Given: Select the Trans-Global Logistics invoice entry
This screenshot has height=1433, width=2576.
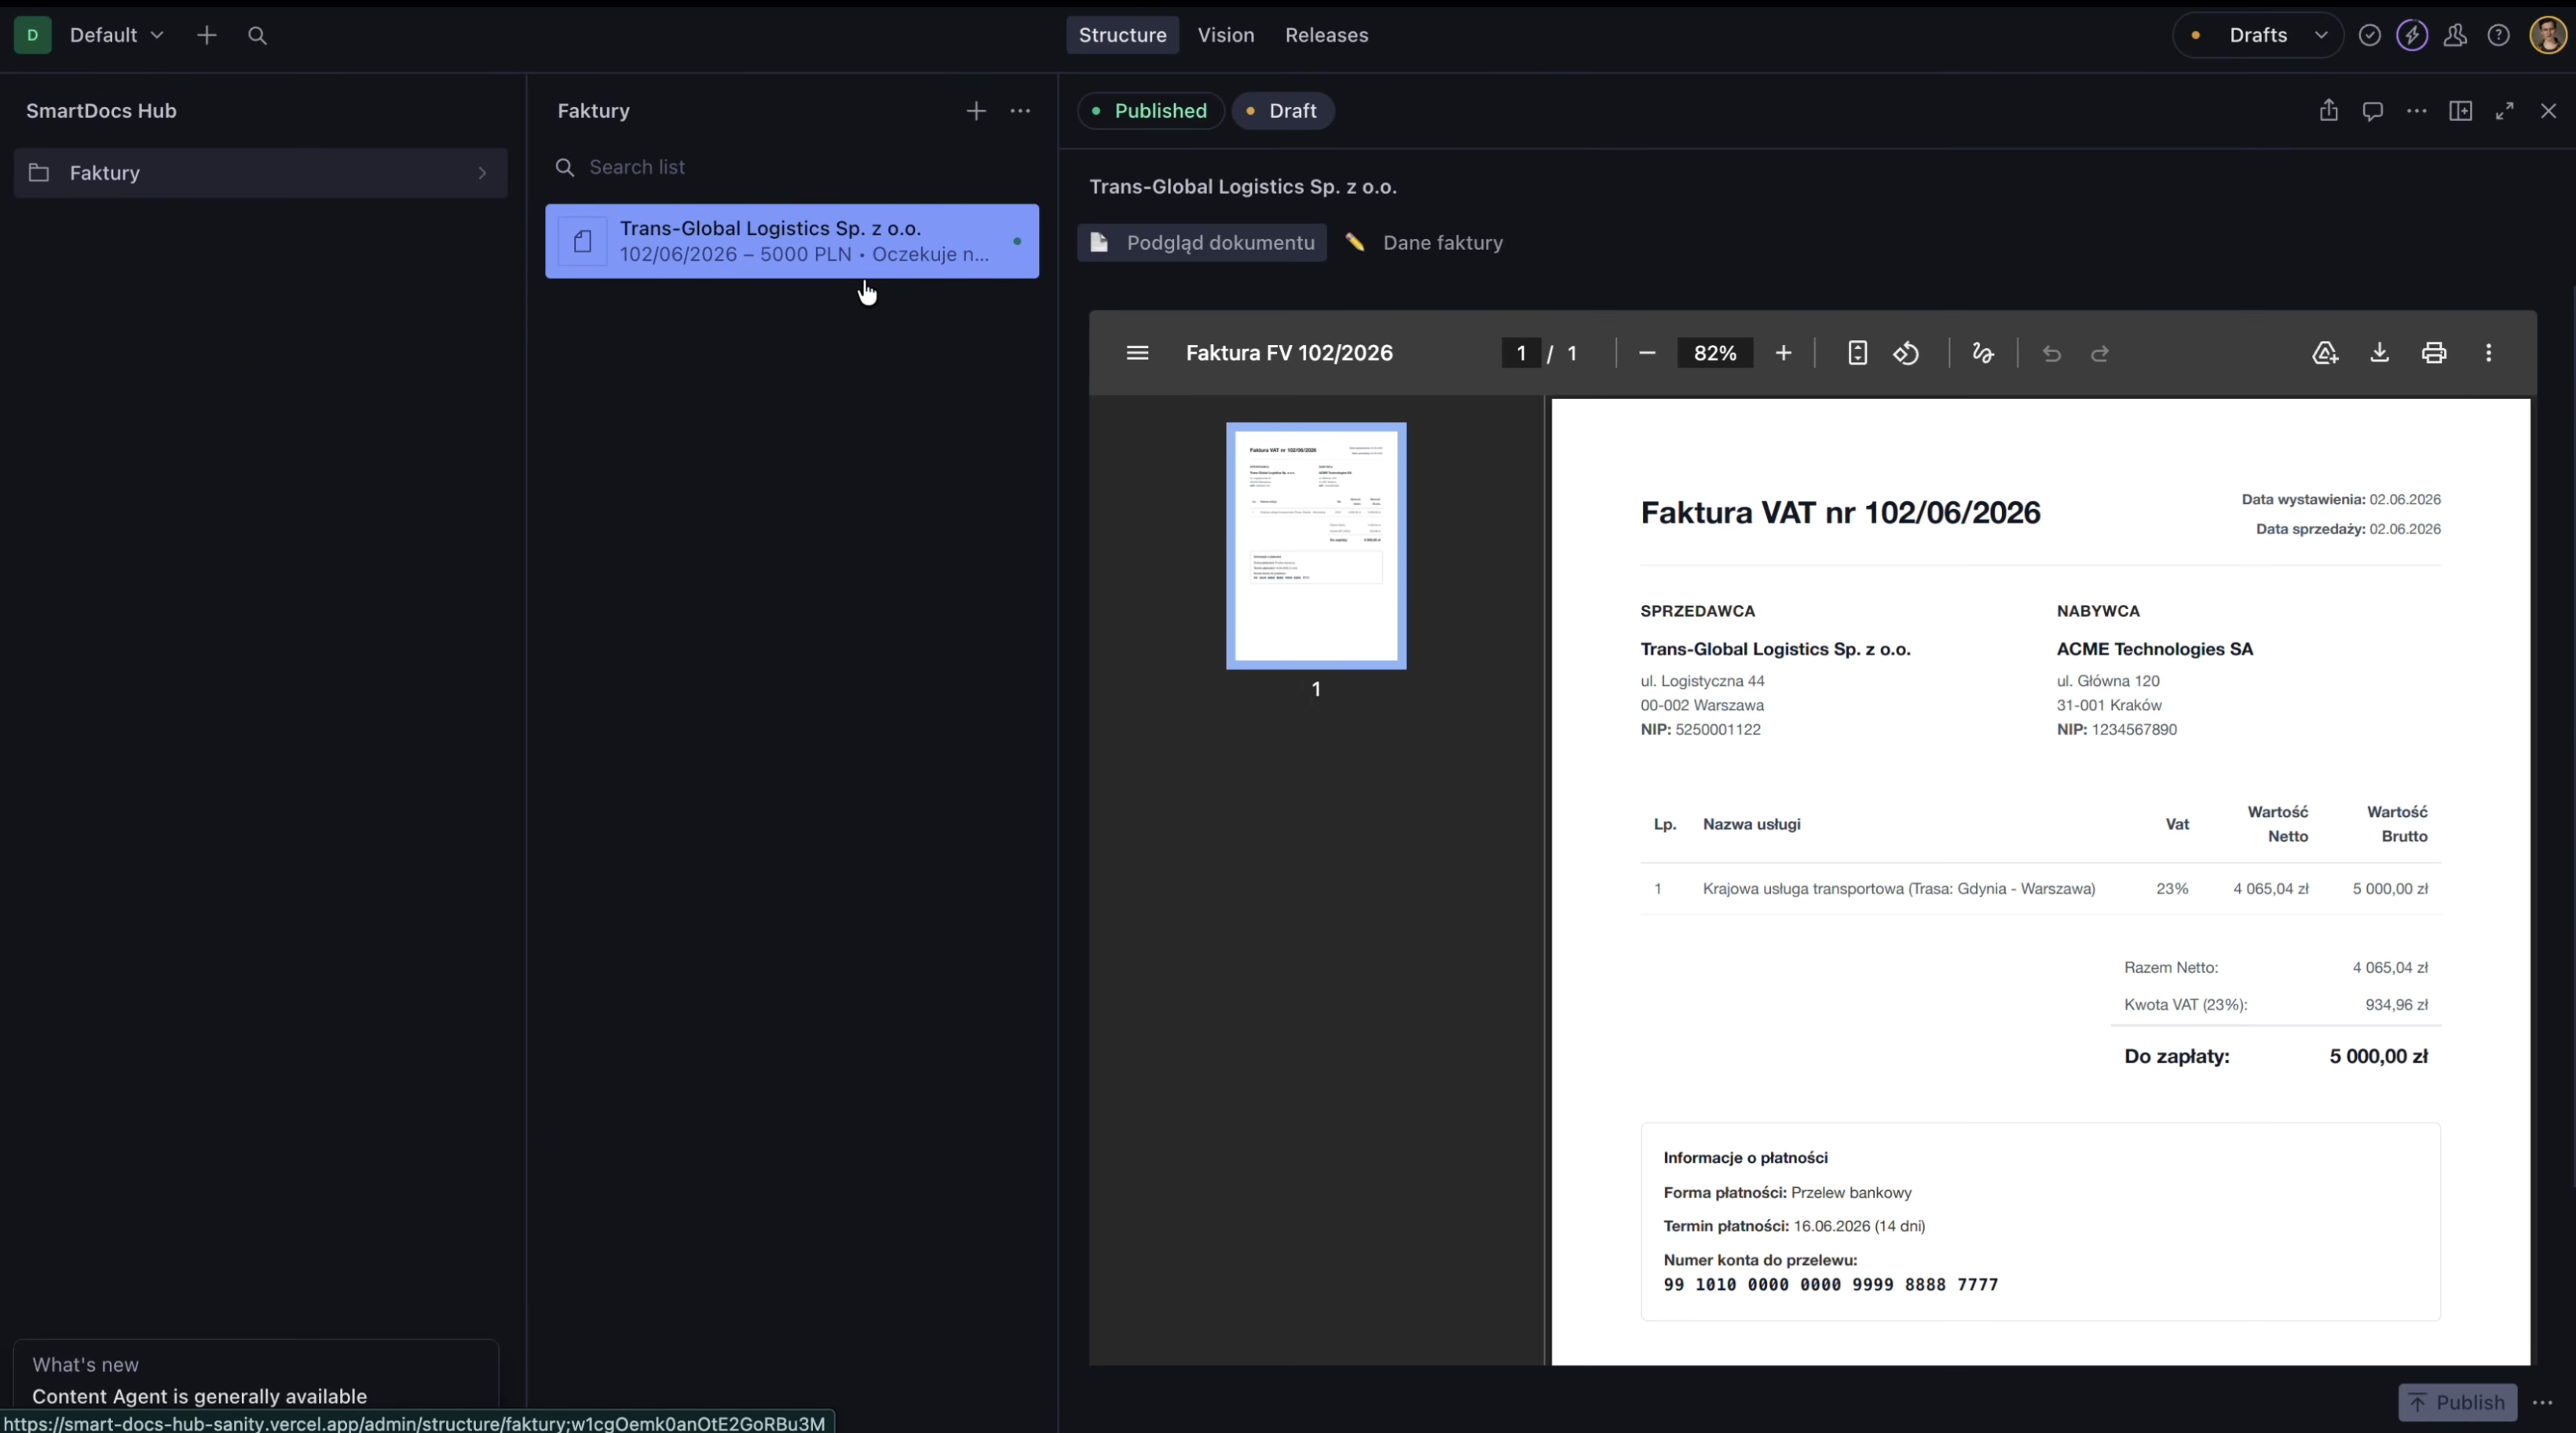Looking at the screenshot, I should [x=792, y=241].
